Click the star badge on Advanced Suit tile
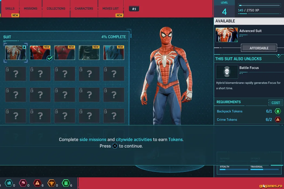The width and height of the screenshot is (284, 189). click(24, 47)
